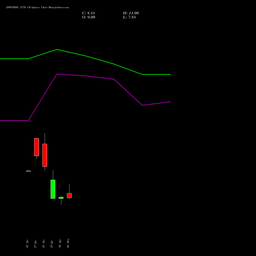256x256 pixels.
Task: Select the low value 'L: 7.85'
Action: (129, 17)
